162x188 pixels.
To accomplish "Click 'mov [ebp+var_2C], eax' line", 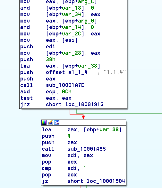I will pos(60,34).
